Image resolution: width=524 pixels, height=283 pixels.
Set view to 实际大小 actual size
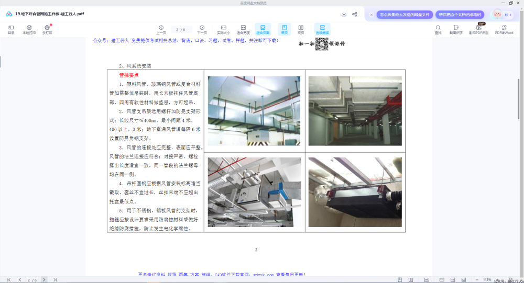click(x=224, y=29)
